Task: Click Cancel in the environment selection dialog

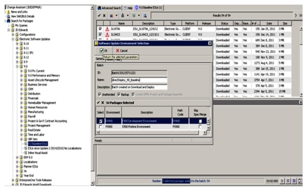Action: tap(122, 50)
